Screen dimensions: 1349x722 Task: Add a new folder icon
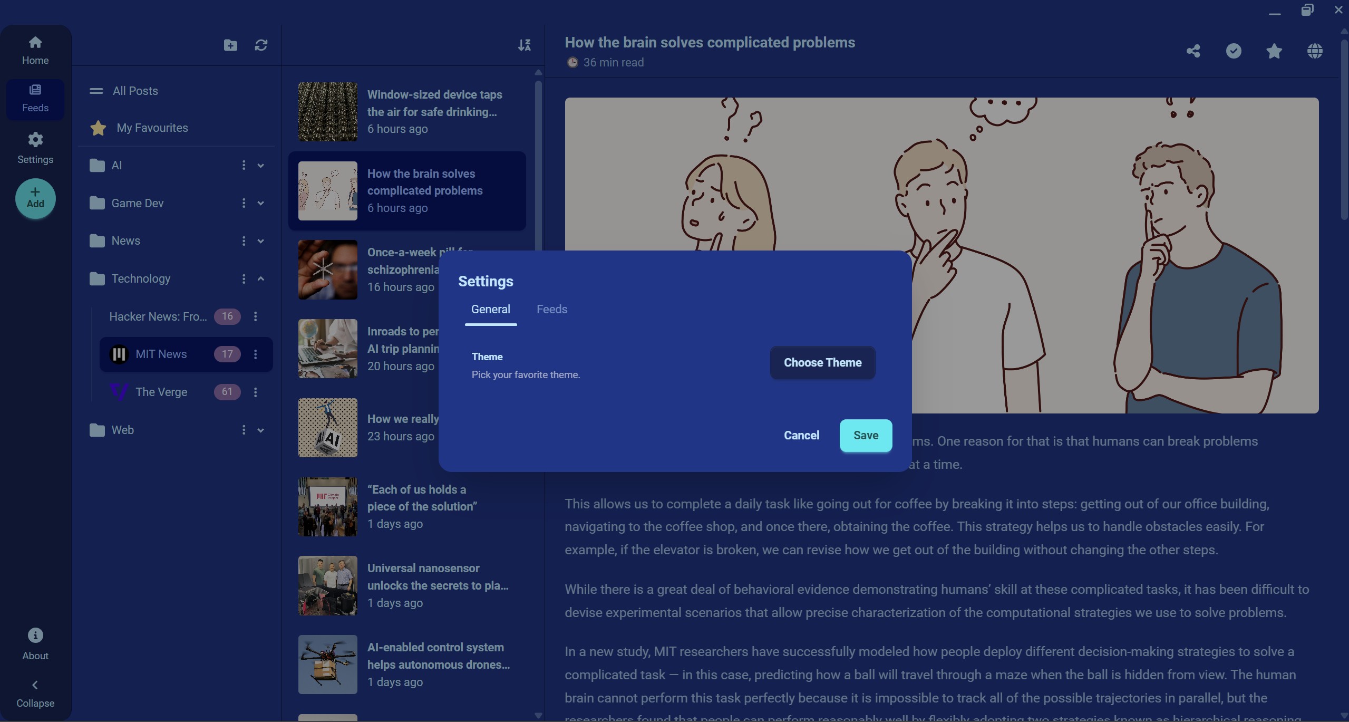pos(230,45)
